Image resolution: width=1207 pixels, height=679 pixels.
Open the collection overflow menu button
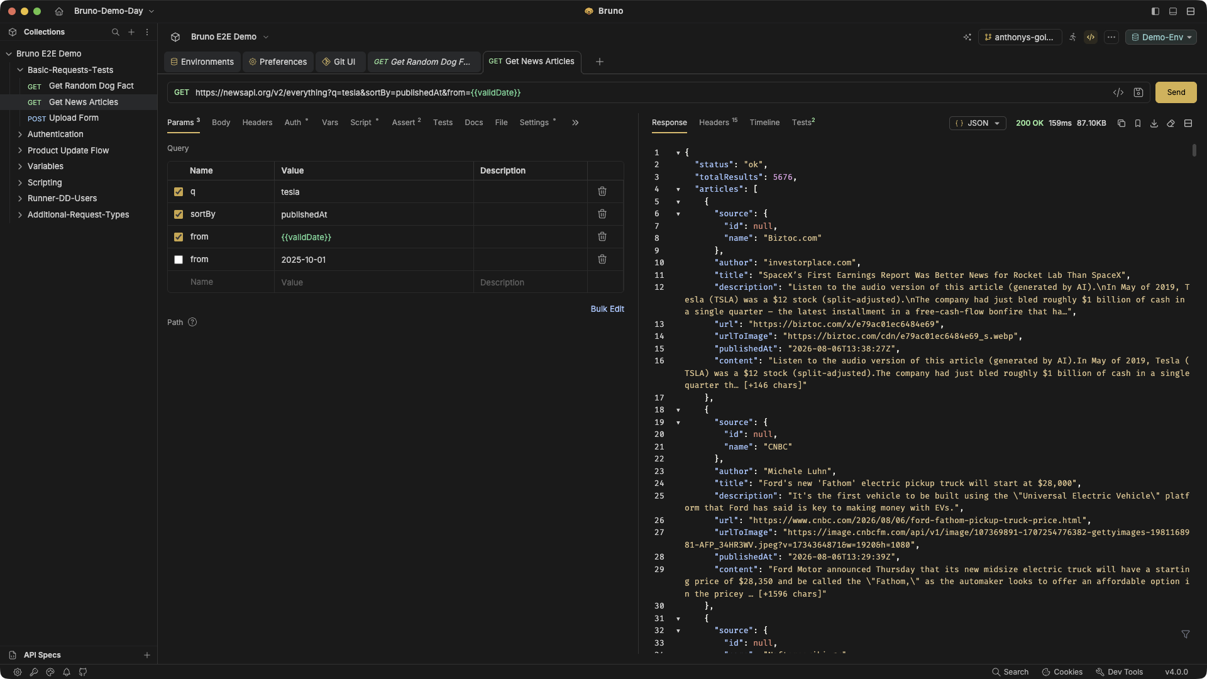pyautogui.click(x=1111, y=37)
